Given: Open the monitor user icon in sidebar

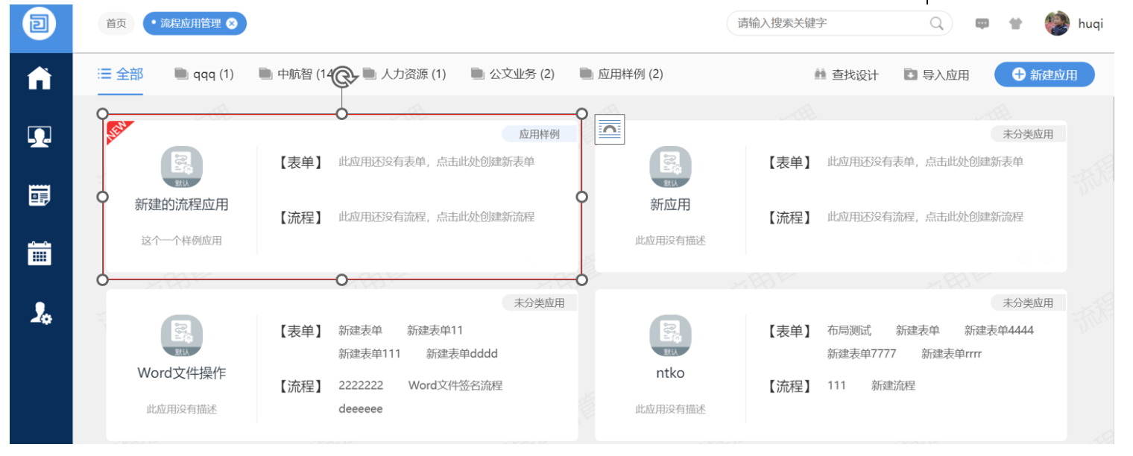Looking at the screenshot, I should (40, 137).
